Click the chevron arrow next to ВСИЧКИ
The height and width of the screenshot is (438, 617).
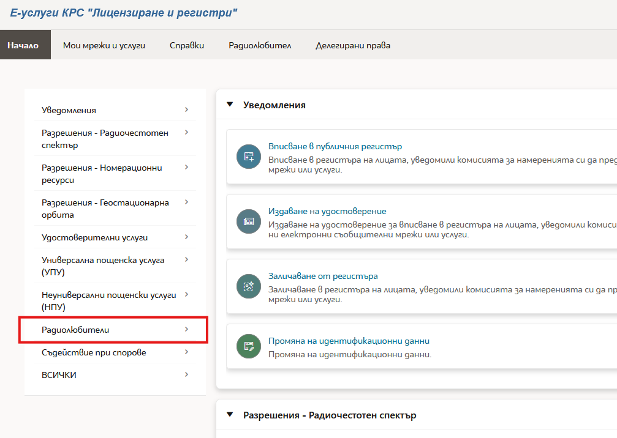tap(186, 374)
